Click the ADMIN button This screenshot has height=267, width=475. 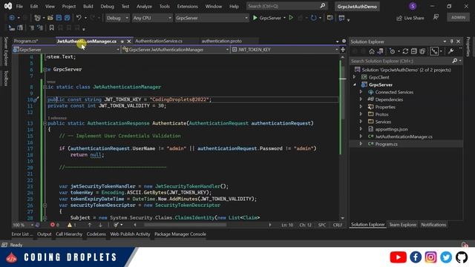pos(458,17)
